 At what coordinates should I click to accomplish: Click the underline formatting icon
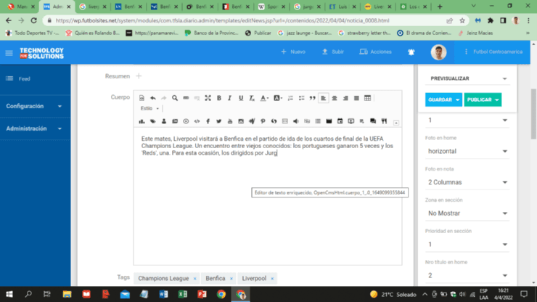(x=241, y=98)
